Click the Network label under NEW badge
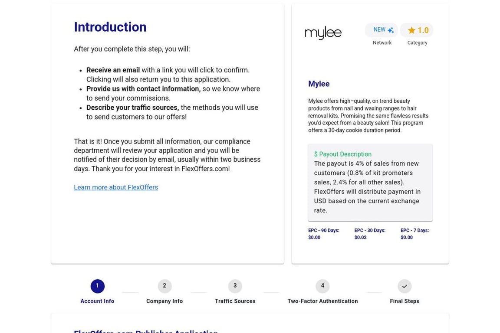This screenshot has height=333, width=500. pos(382,42)
